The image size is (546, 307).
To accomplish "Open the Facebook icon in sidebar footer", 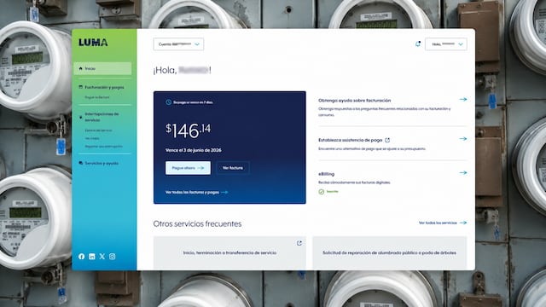I will pyautogui.click(x=82, y=257).
